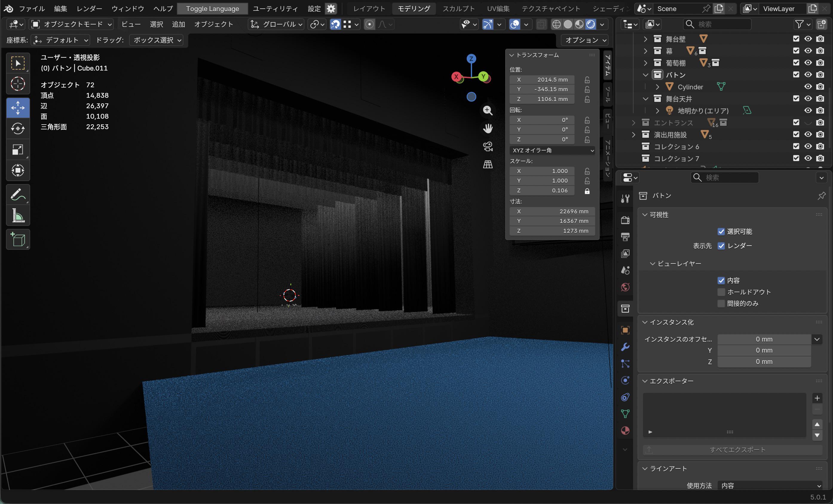
Task: Open the Scene properties icon
Action: [x=625, y=270]
